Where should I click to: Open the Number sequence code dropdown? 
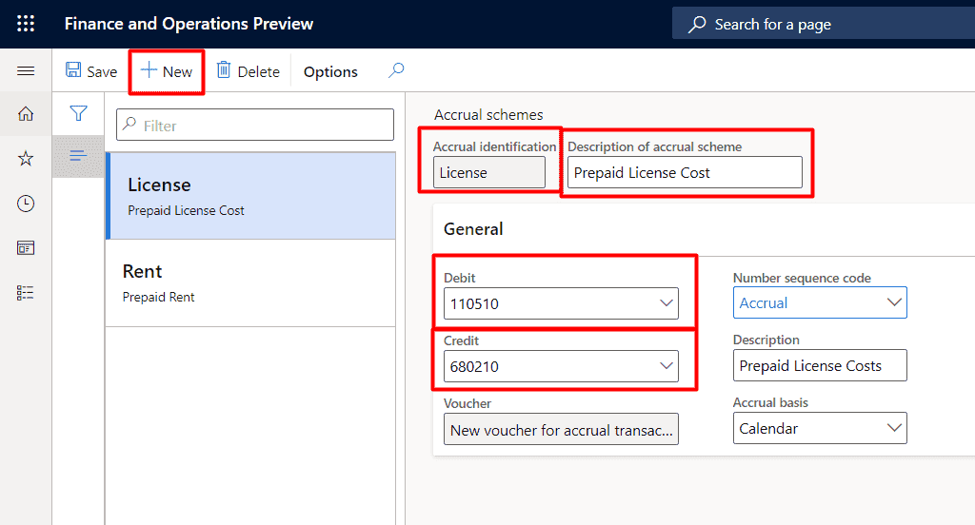click(893, 302)
